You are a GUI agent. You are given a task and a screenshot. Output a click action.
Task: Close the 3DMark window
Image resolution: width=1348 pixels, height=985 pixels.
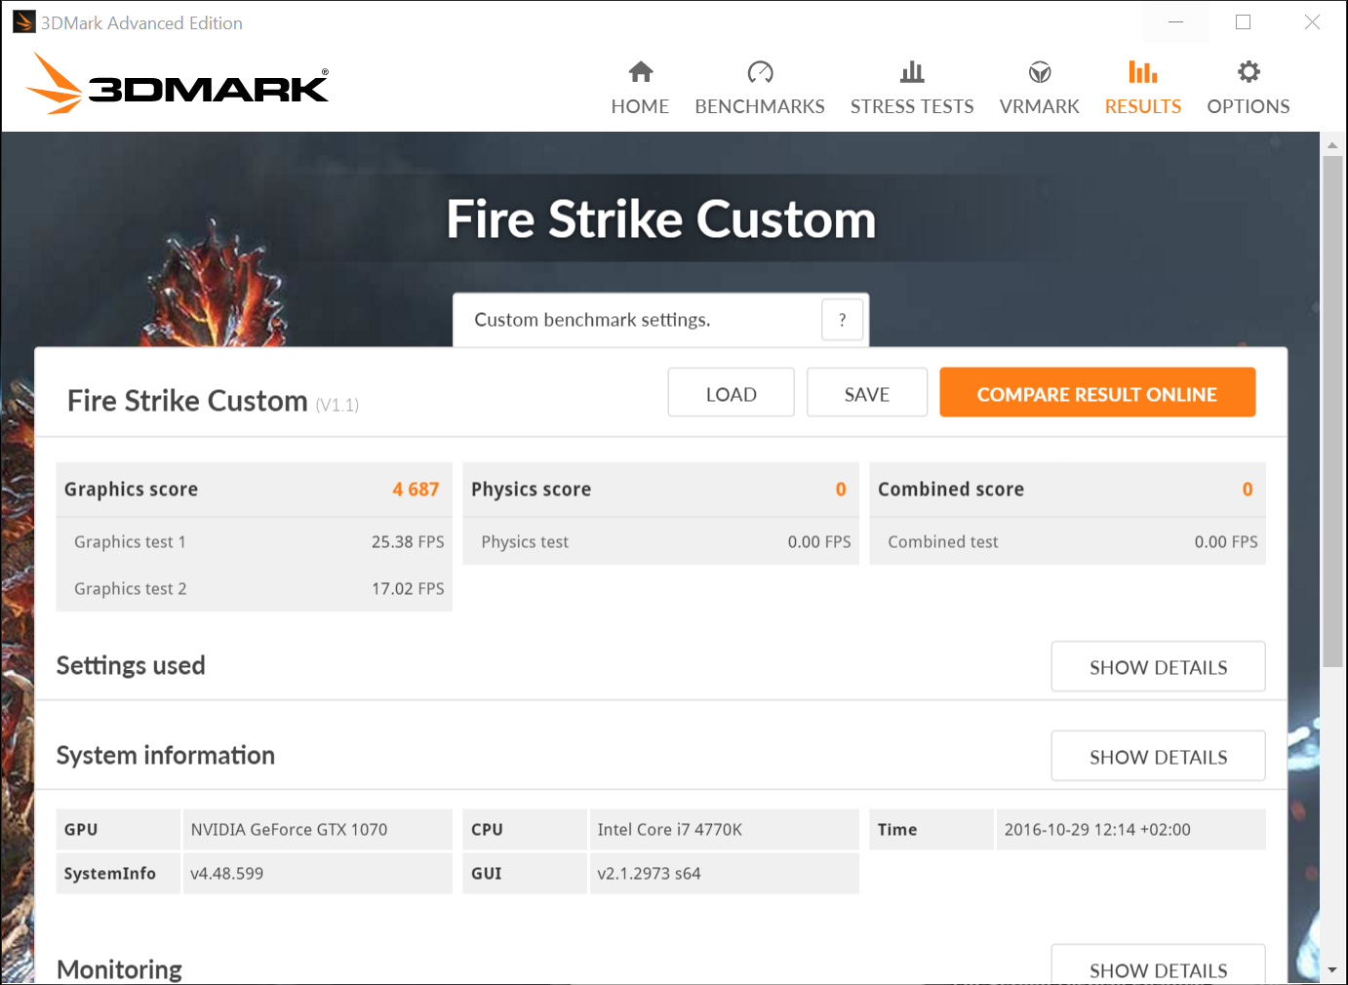[1312, 21]
